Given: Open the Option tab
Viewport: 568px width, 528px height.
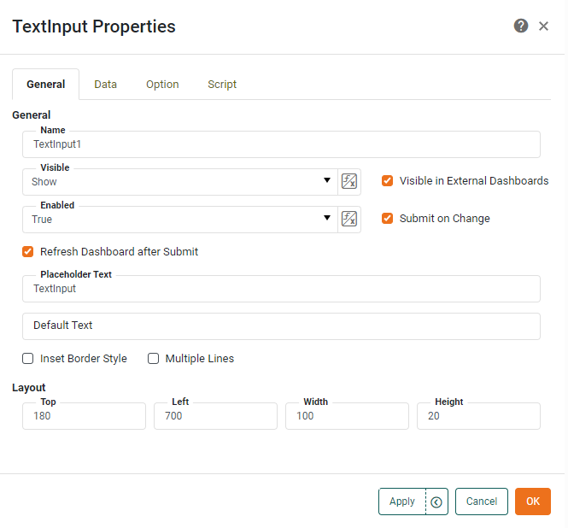Looking at the screenshot, I should pos(162,84).
